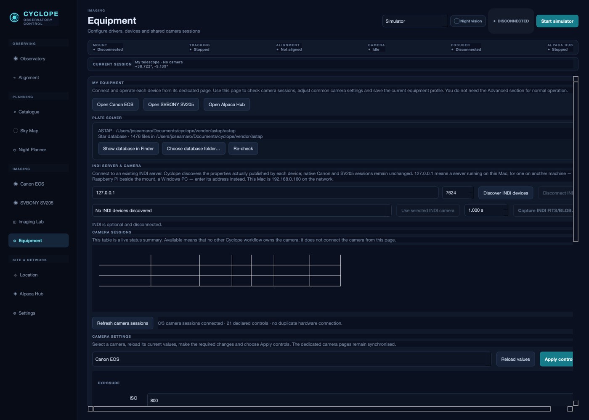The width and height of the screenshot is (589, 420).
Task: Click the Camera Idle status
Action: pos(376,47)
